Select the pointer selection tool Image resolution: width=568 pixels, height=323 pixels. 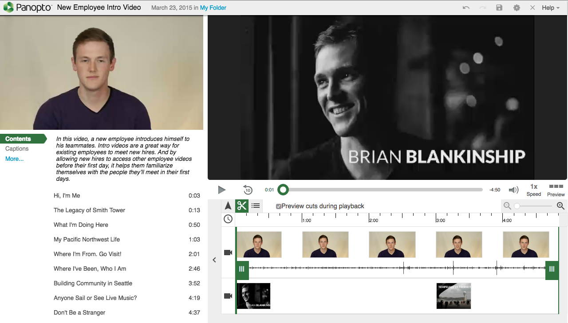[x=228, y=206]
